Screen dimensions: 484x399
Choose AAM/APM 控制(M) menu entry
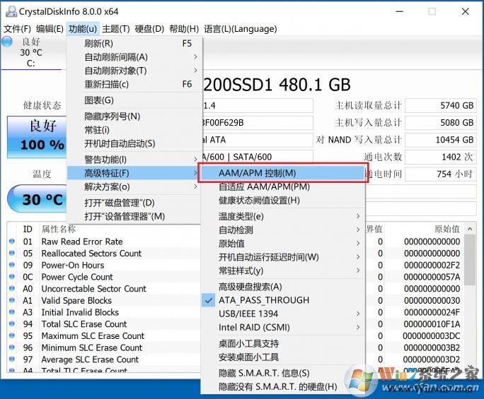[x=283, y=173]
